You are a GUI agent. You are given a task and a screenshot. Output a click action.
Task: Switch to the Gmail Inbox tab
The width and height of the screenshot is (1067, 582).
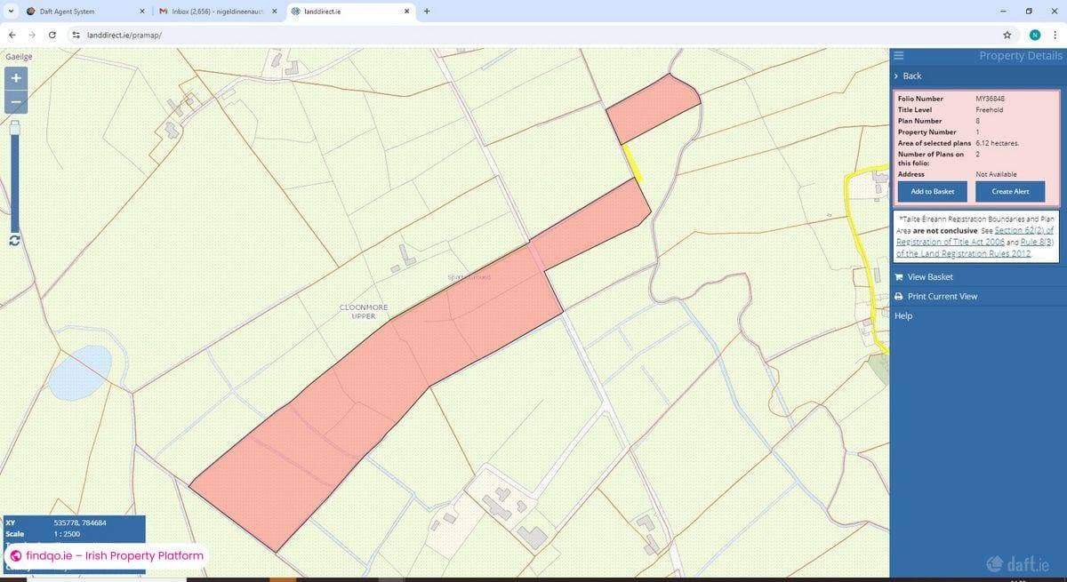point(213,12)
